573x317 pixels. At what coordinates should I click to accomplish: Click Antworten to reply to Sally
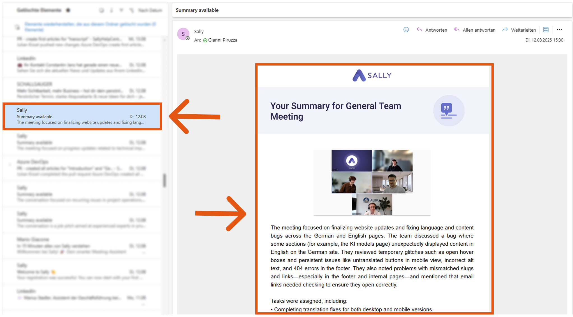coord(432,30)
